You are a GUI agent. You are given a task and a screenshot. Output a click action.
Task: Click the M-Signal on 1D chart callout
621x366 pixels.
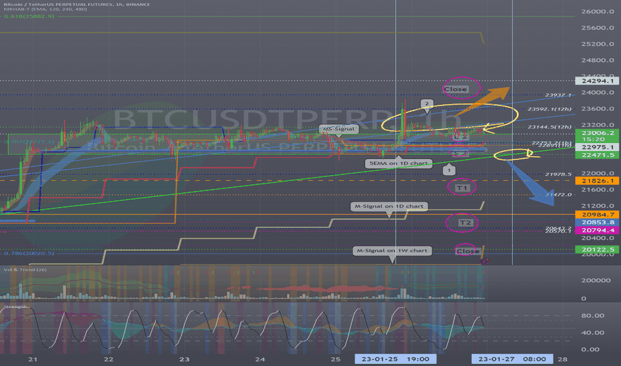coord(389,206)
